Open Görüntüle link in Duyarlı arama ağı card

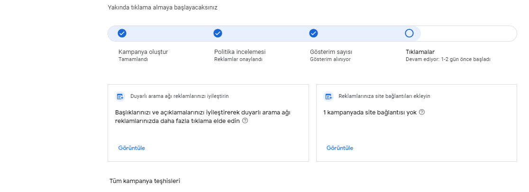(132, 148)
